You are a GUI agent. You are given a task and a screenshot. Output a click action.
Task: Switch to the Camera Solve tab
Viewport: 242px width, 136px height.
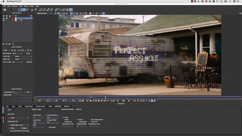tap(40, 107)
